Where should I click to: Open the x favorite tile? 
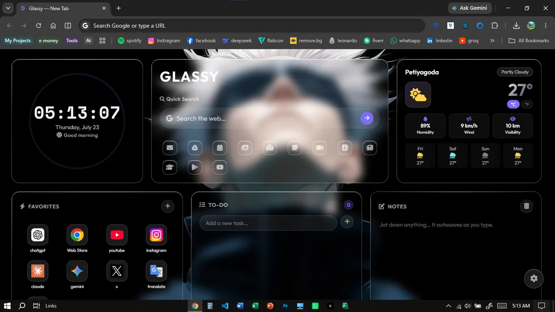pos(117,275)
